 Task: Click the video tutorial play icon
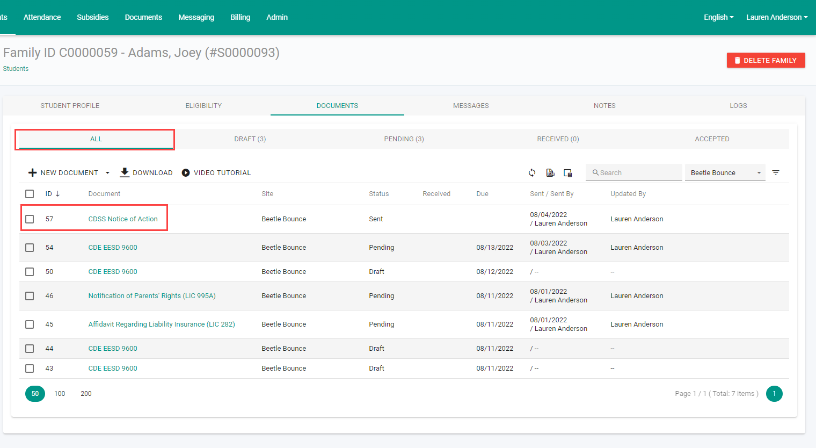pos(186,172)
